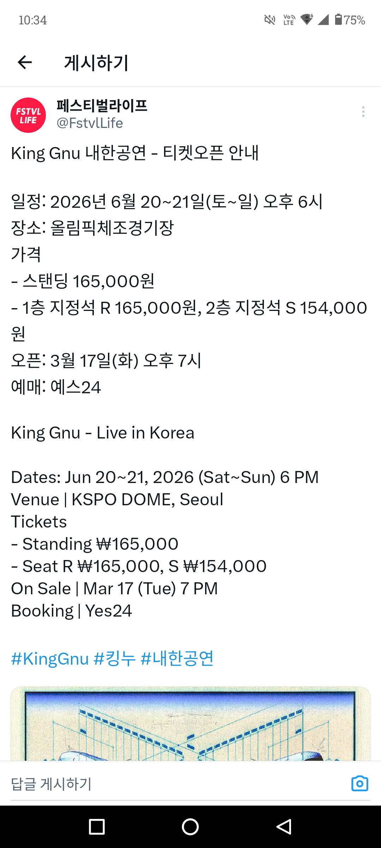Tap the 10:34 clock in status bar
This screenshot has height=848, width=381.
(x=32, y=20)
